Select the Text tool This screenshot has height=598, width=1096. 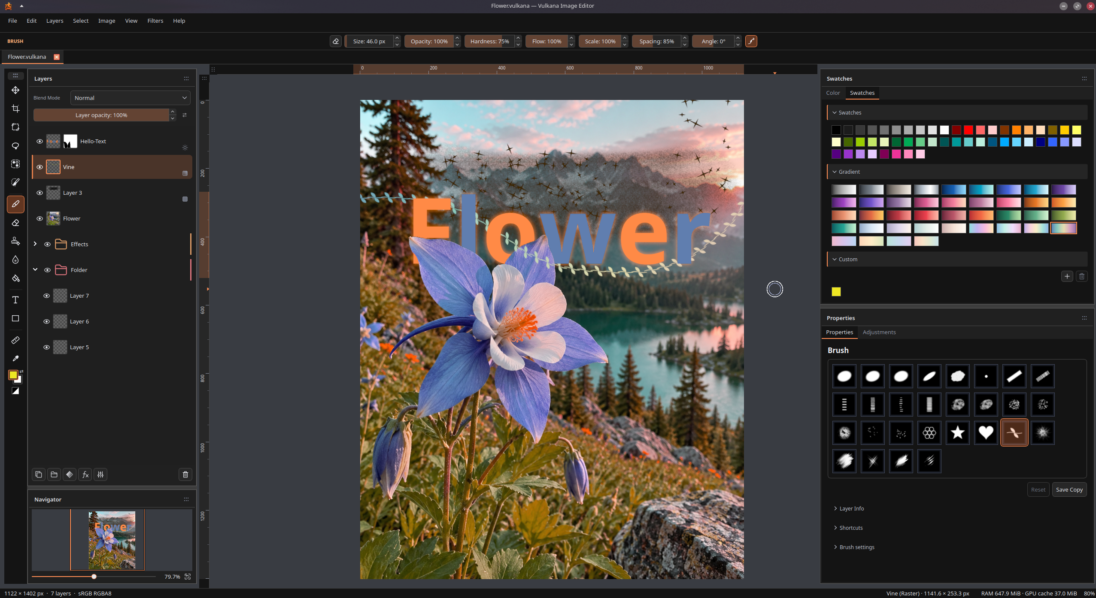[x=15, y=300]
